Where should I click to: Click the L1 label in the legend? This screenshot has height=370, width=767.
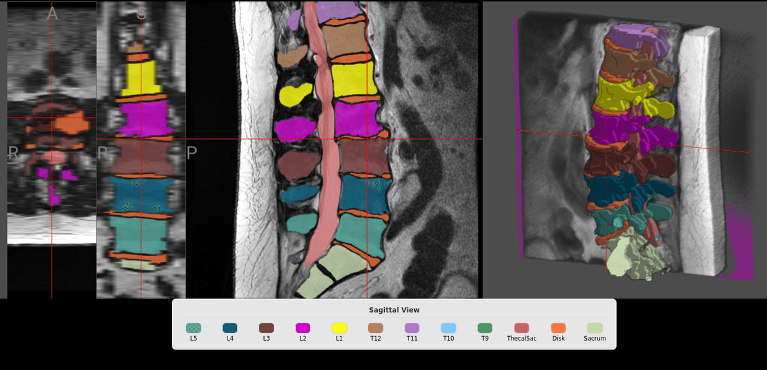coord(338,339)
